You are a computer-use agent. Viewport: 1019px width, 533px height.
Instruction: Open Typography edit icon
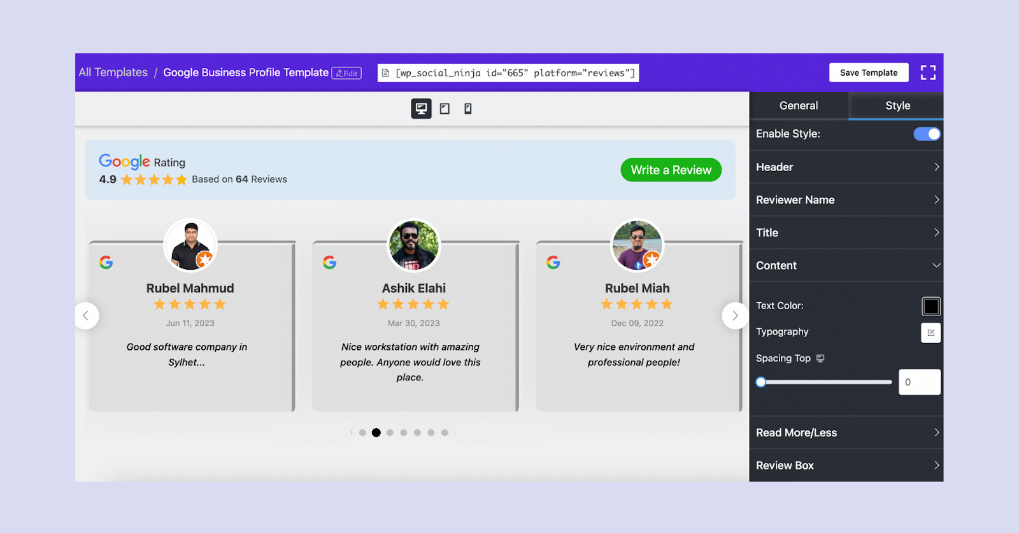point(930,333)
